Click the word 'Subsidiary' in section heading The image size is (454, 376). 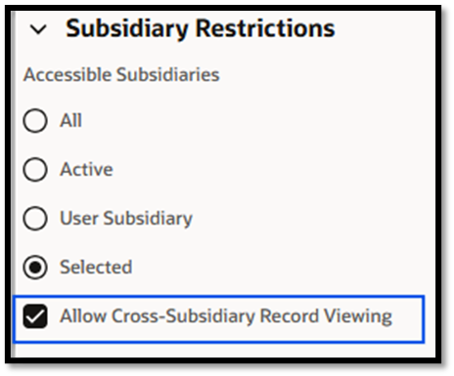coord(127,29)
